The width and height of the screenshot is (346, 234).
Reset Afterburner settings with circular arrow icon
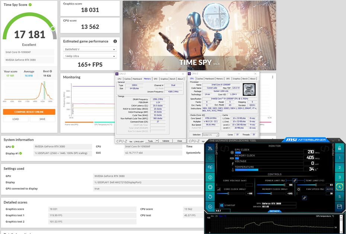click(210, 197)
